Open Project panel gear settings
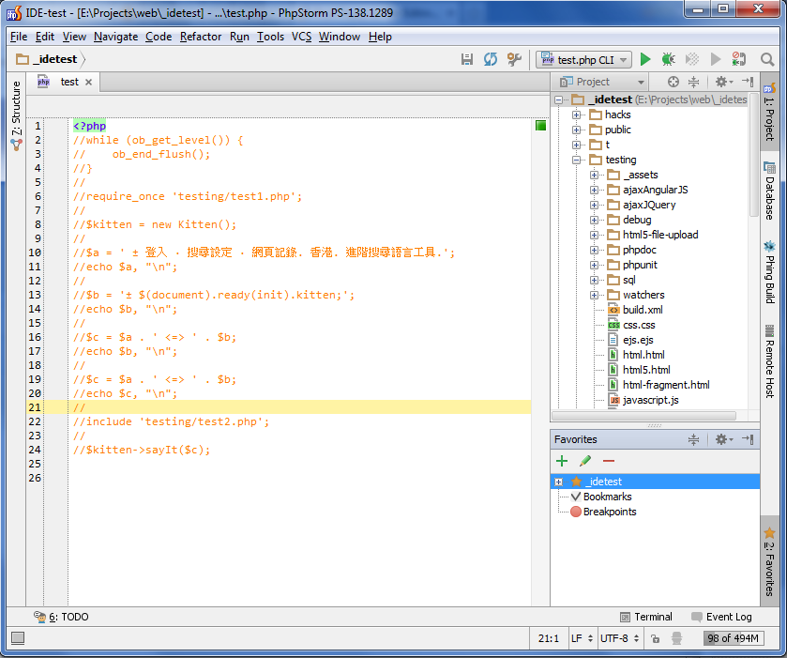Screen dimensions: 787x658 tap(723, 82)
